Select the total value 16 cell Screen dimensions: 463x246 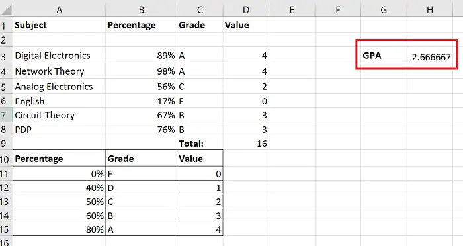[245, 143]
